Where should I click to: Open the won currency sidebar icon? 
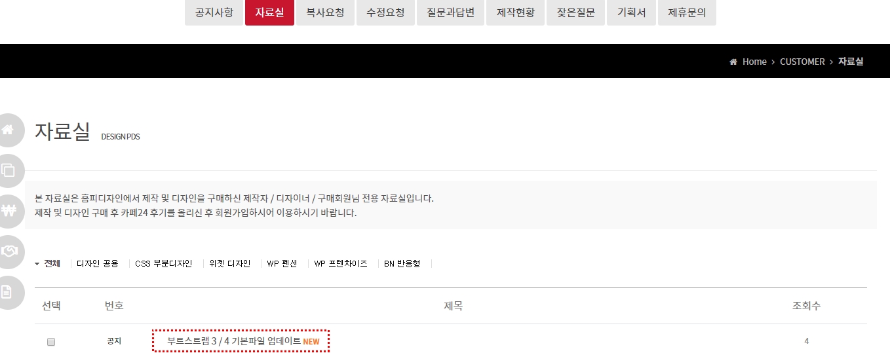[9, 211]
